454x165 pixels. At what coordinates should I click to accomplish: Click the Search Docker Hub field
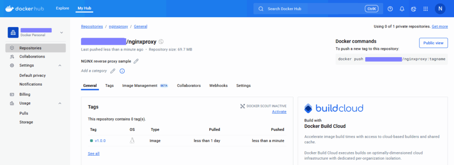[x=318, y=9]
